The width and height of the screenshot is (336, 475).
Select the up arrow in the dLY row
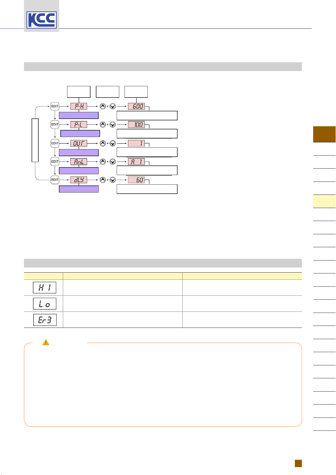pyautogui.click(x=103, y=180)
